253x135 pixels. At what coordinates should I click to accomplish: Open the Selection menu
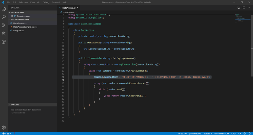tap(23, 3)
